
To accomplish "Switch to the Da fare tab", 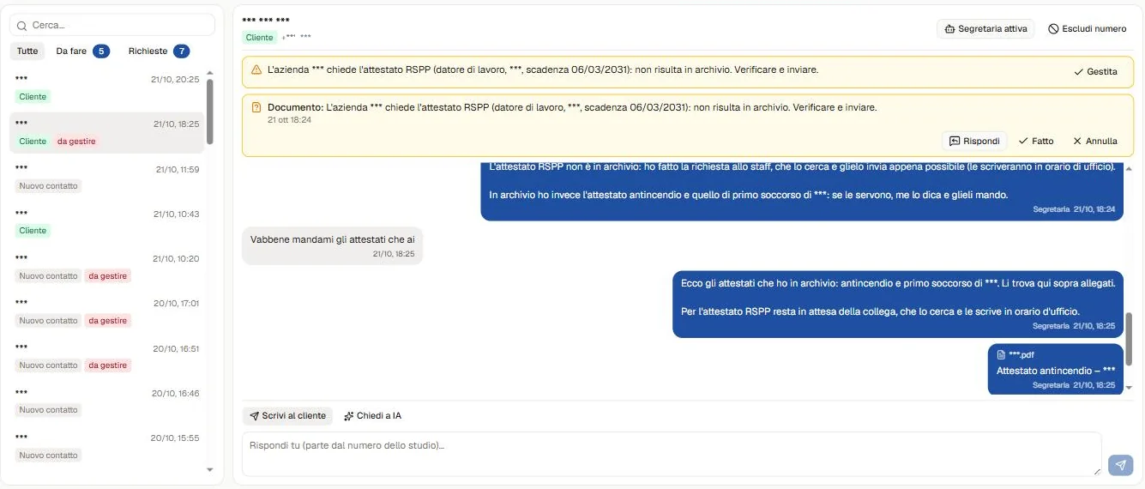I will coord(81,51).
